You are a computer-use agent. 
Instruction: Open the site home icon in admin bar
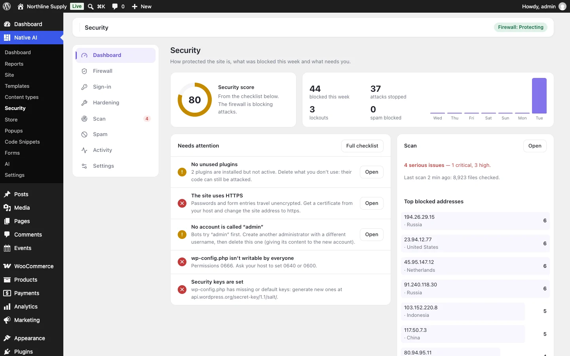click(21, 6)
